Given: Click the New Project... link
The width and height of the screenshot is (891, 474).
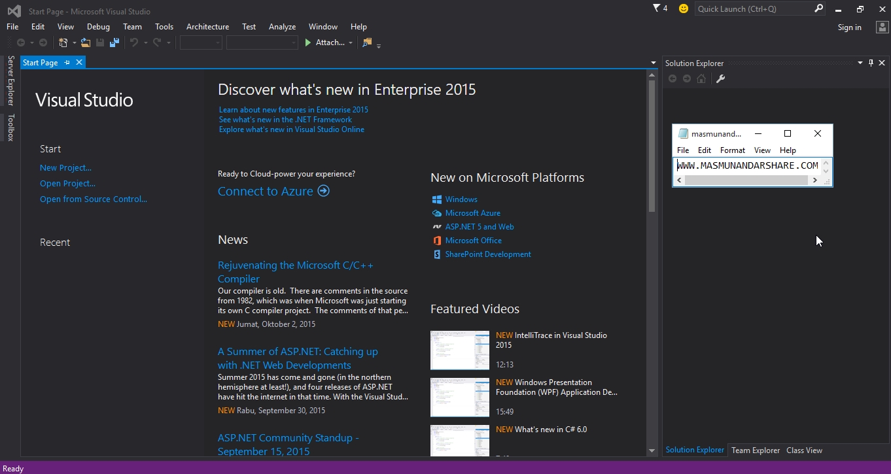Looking at the screenshot, I should tap(65, 167).
